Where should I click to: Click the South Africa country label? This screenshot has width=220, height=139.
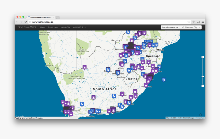(105, 89)
